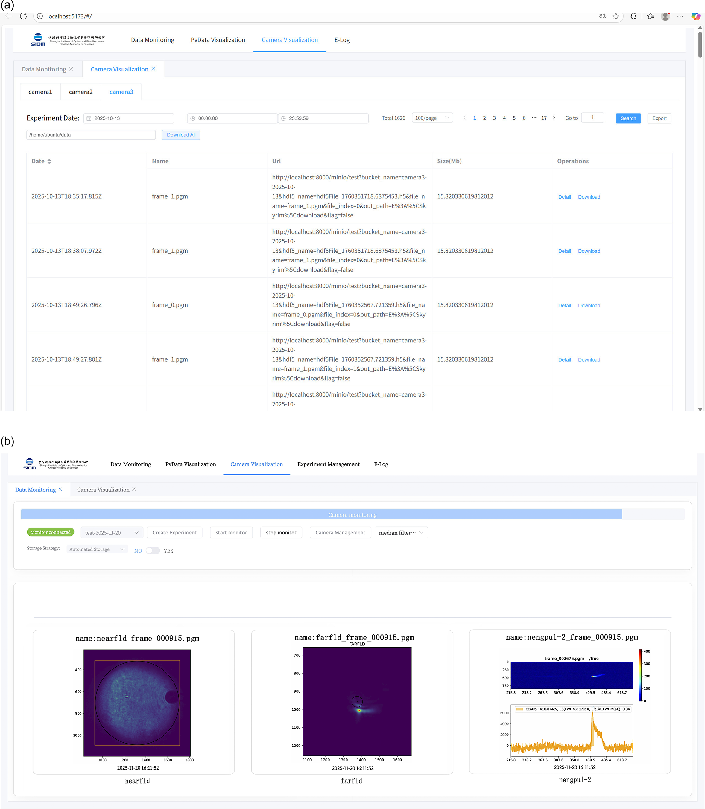Reload the page with browser refresh icon
Image resolution: width=705 pixels, height=809 pixels.
pos(23,16)
